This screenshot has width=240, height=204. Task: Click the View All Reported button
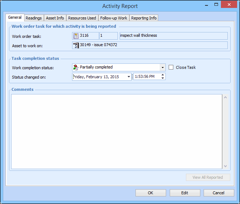(208, 177)
